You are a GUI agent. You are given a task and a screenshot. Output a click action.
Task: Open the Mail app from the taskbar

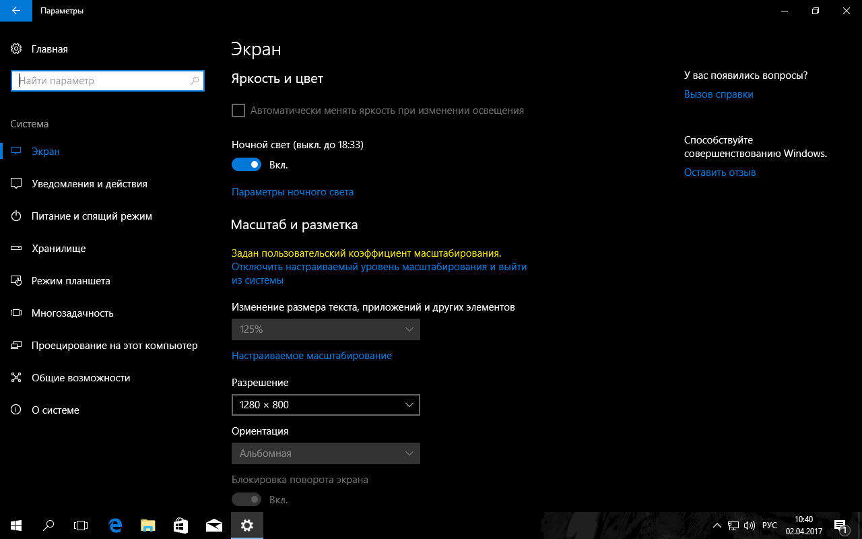tap(213, 526)
